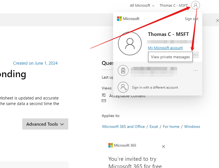Viewport: 219px width, 168px height.
Task: Close the banner with the right-edge X
Action: click(217, 20)
